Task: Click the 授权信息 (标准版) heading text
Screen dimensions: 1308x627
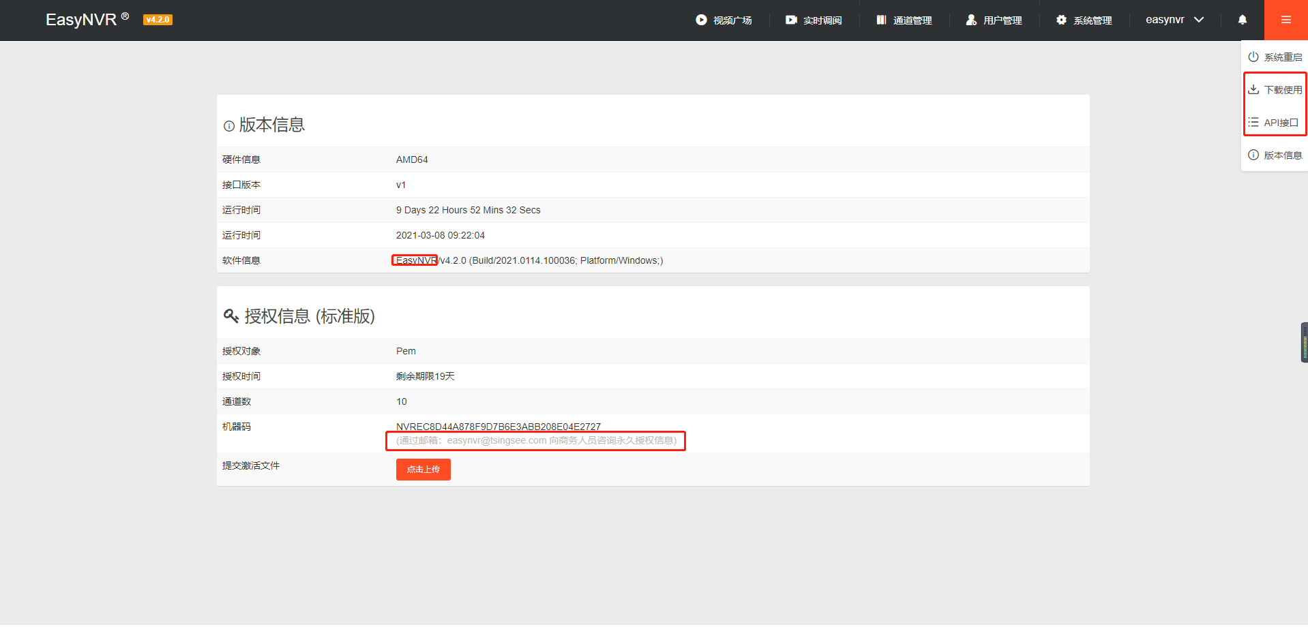Action: (310, 316)
